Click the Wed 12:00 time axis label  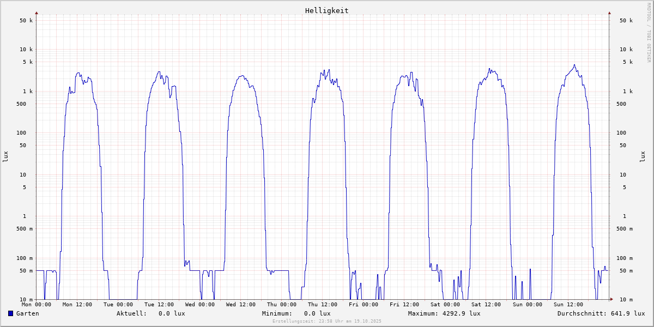click(241, 305)
